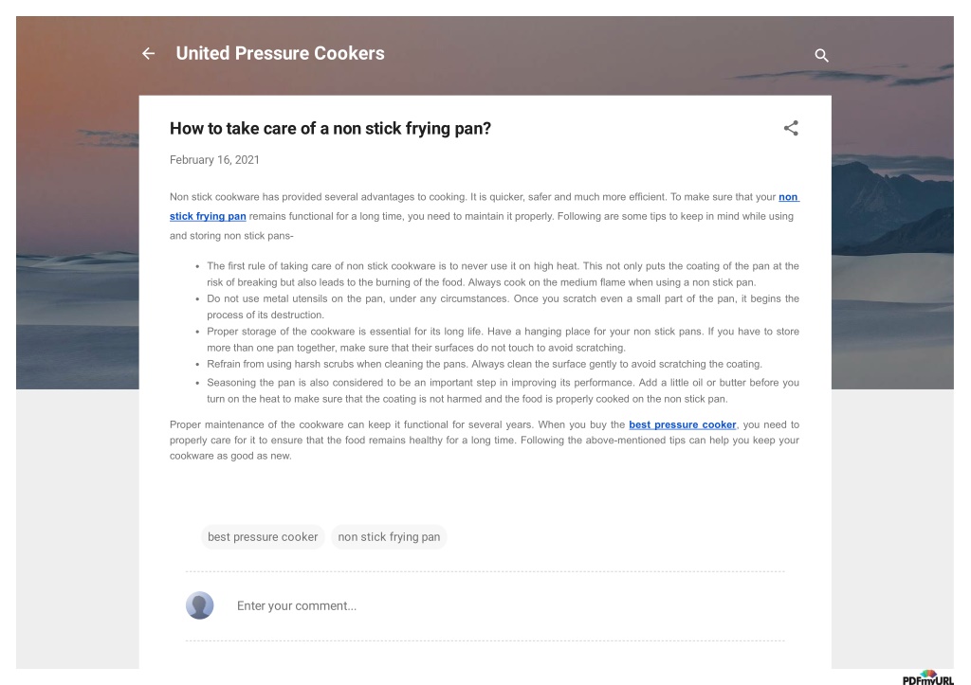This screenshot has width=971, height=685.
Task: Follow the inline "stick frying pan" hyperlink
Action: (208, 216)
